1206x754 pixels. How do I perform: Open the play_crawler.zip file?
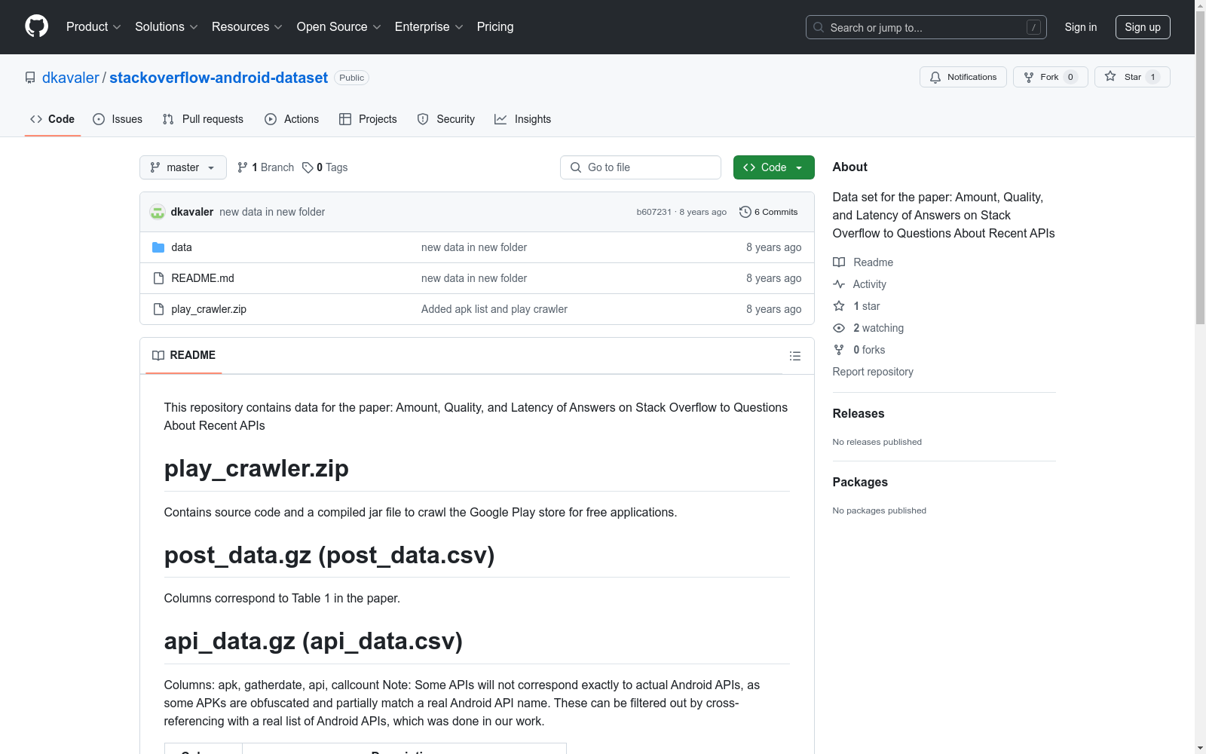(x=209, y=309)
